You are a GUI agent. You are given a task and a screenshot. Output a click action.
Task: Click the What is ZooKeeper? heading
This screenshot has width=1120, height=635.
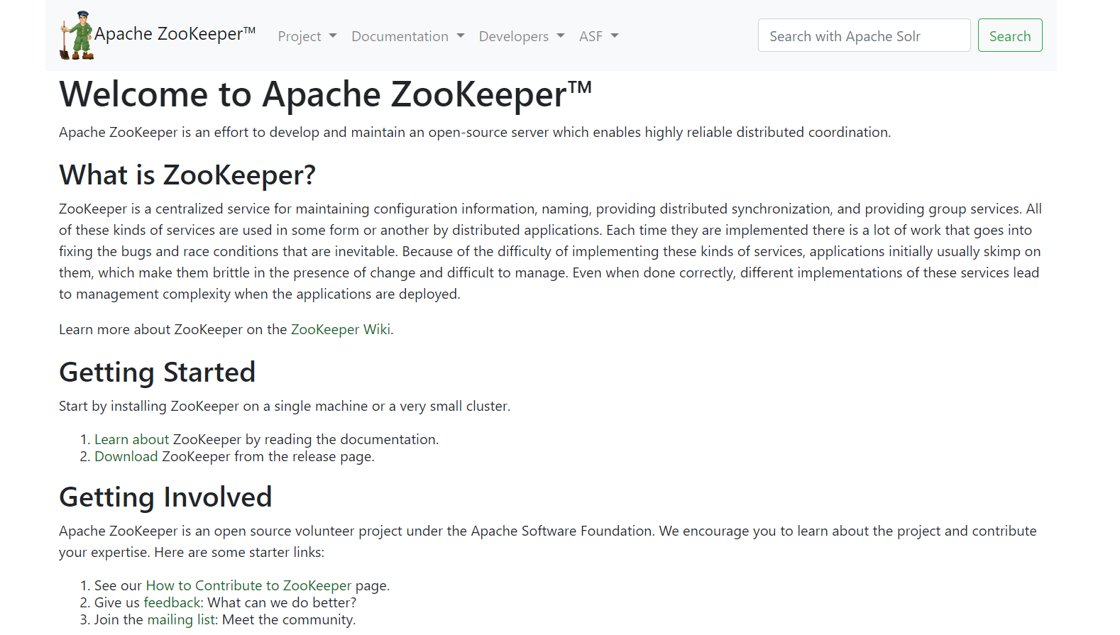[x=187, y=175]
